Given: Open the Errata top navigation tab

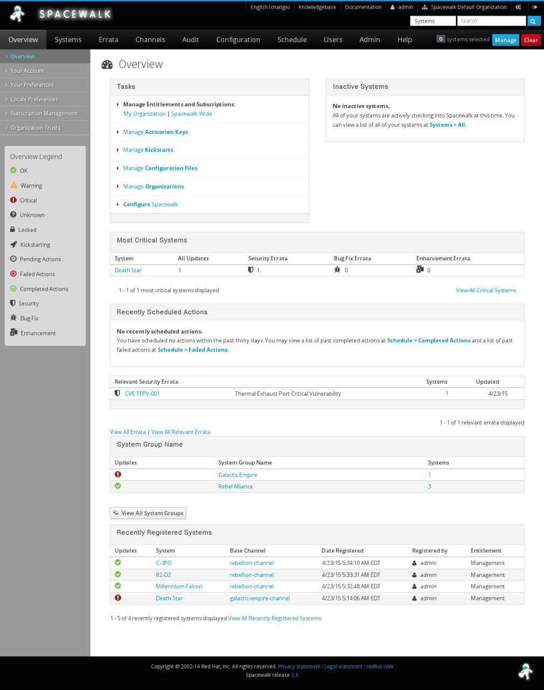Looking at the screenshot, I should tap(108, 39).
